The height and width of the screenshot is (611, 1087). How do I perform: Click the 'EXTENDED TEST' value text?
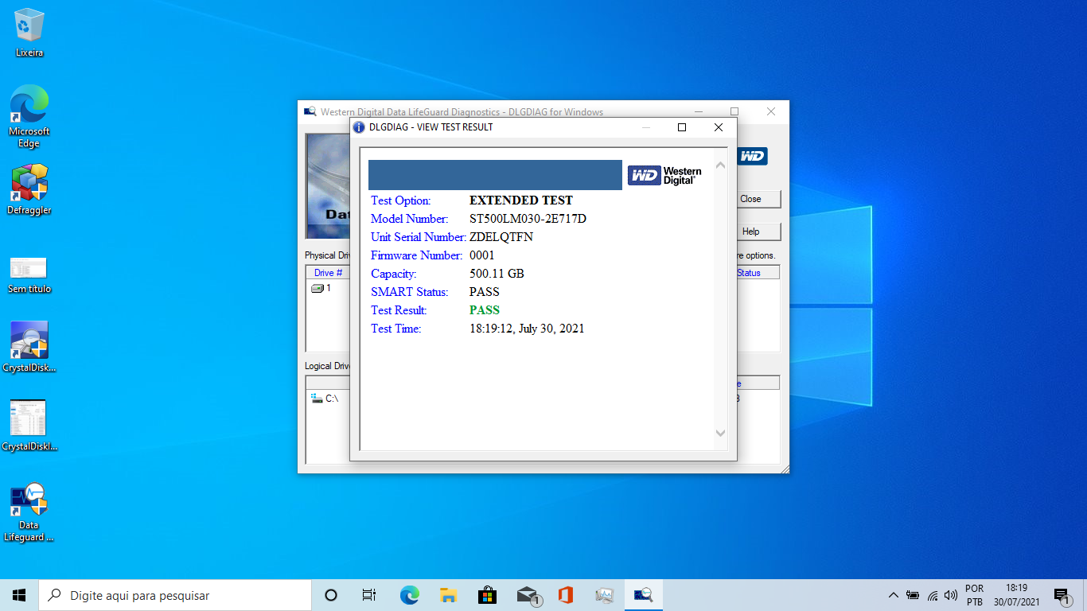(x=521, y=200)
